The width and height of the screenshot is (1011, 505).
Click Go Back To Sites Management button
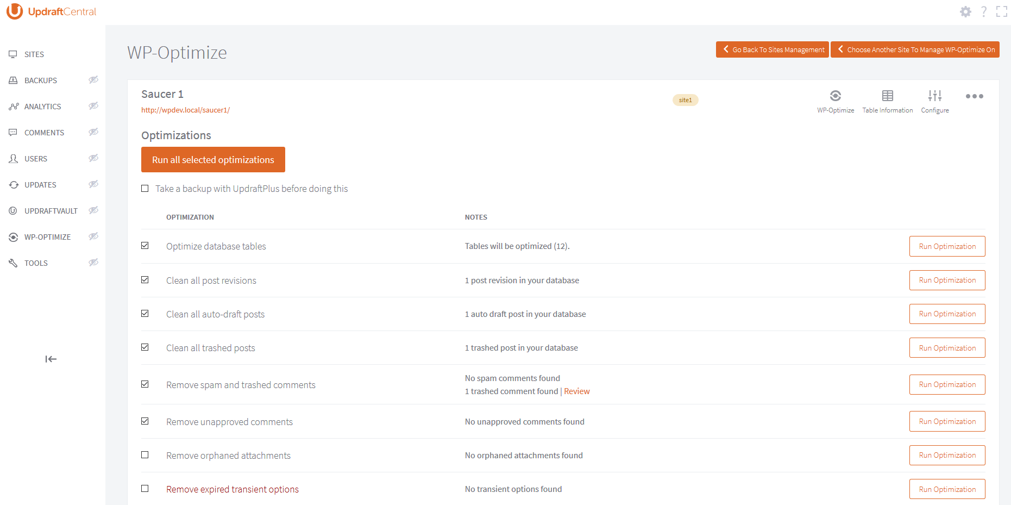coord(773,49)
